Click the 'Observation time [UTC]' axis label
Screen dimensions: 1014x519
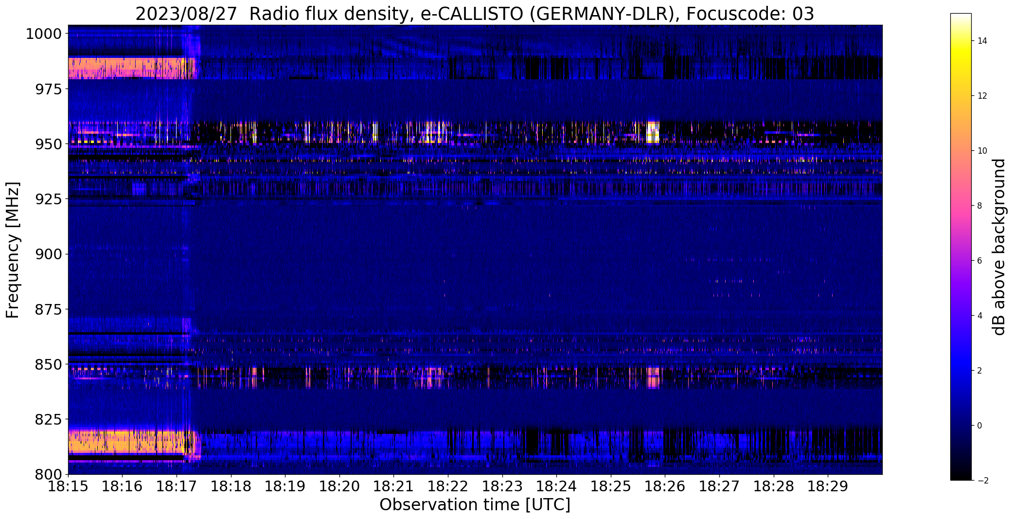point(475,505)
